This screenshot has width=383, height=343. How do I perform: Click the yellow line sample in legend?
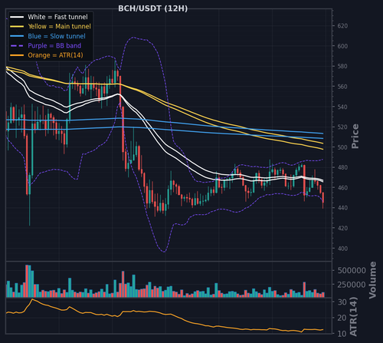click(17, 26)
